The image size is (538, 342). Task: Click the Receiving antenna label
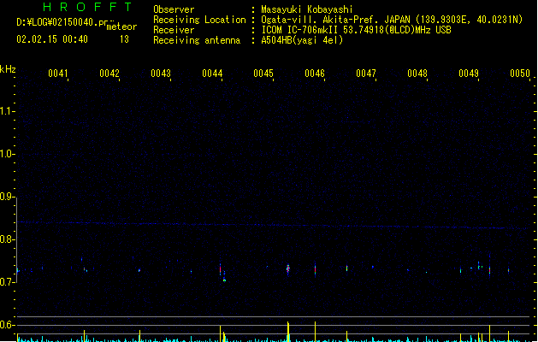197,40
